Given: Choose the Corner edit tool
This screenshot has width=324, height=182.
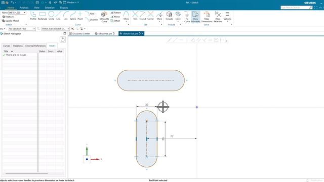Looking at the screenshot, I should tap(150, 16).
